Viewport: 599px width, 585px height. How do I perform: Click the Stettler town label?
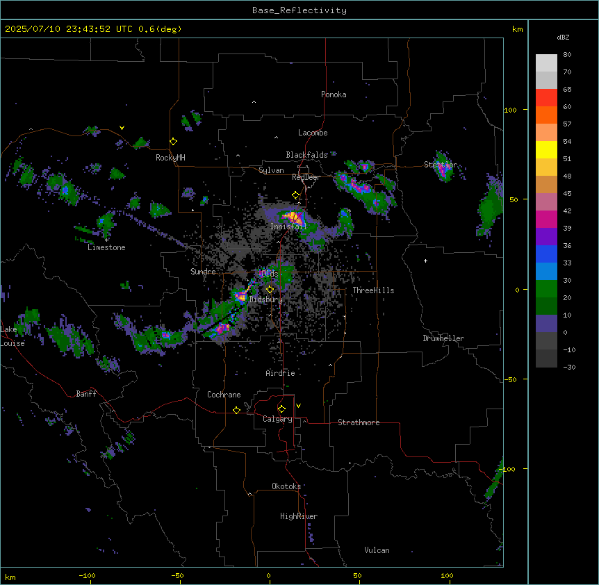(440, 165)
